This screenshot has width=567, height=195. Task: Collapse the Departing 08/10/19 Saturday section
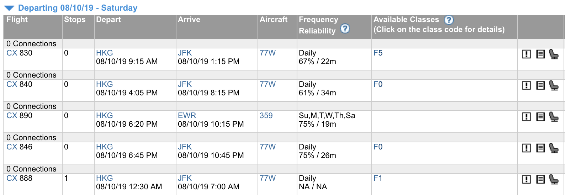(x=9, y=8)
